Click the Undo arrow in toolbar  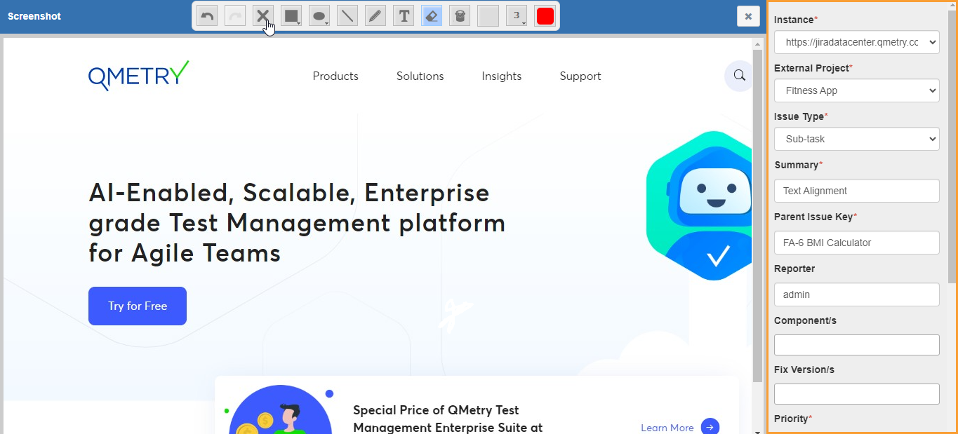207,16
